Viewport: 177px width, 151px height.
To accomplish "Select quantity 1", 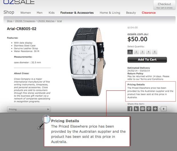I will (x=130, y=52).
